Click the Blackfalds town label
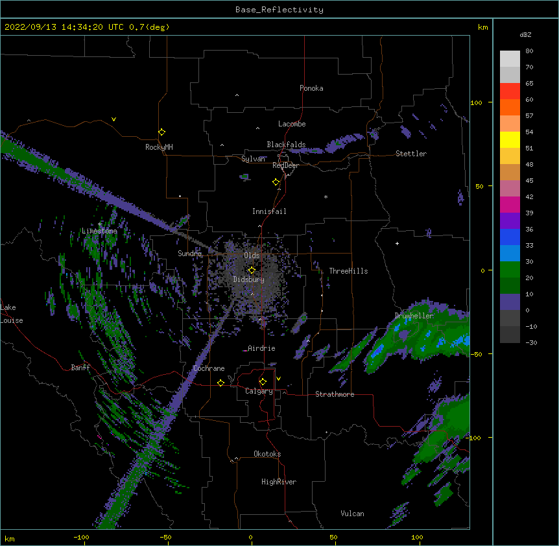 [286, 145]
